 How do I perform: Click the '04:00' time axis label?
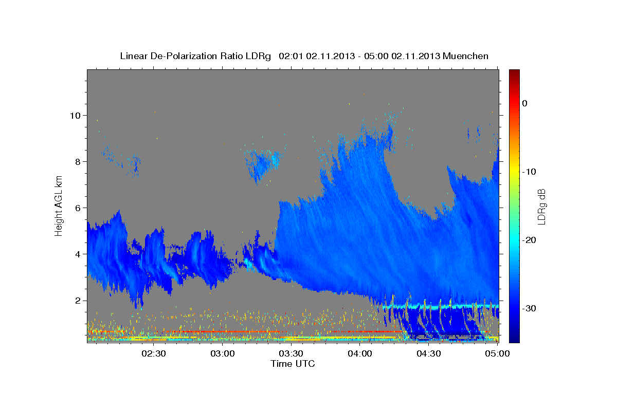[x=360, y=354]
